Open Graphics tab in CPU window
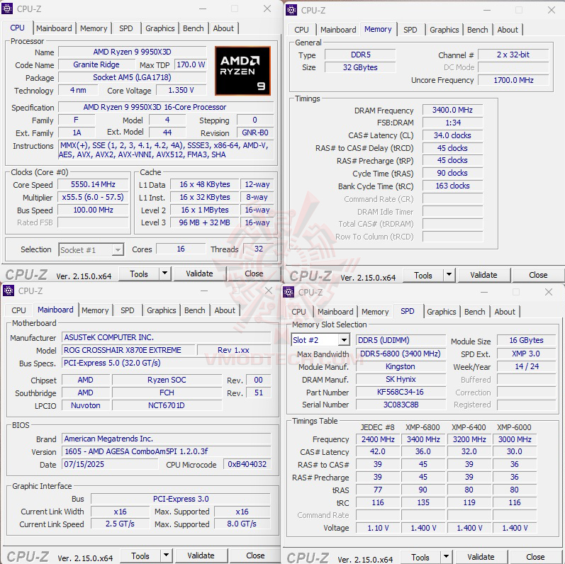 [x=160, y=28]
